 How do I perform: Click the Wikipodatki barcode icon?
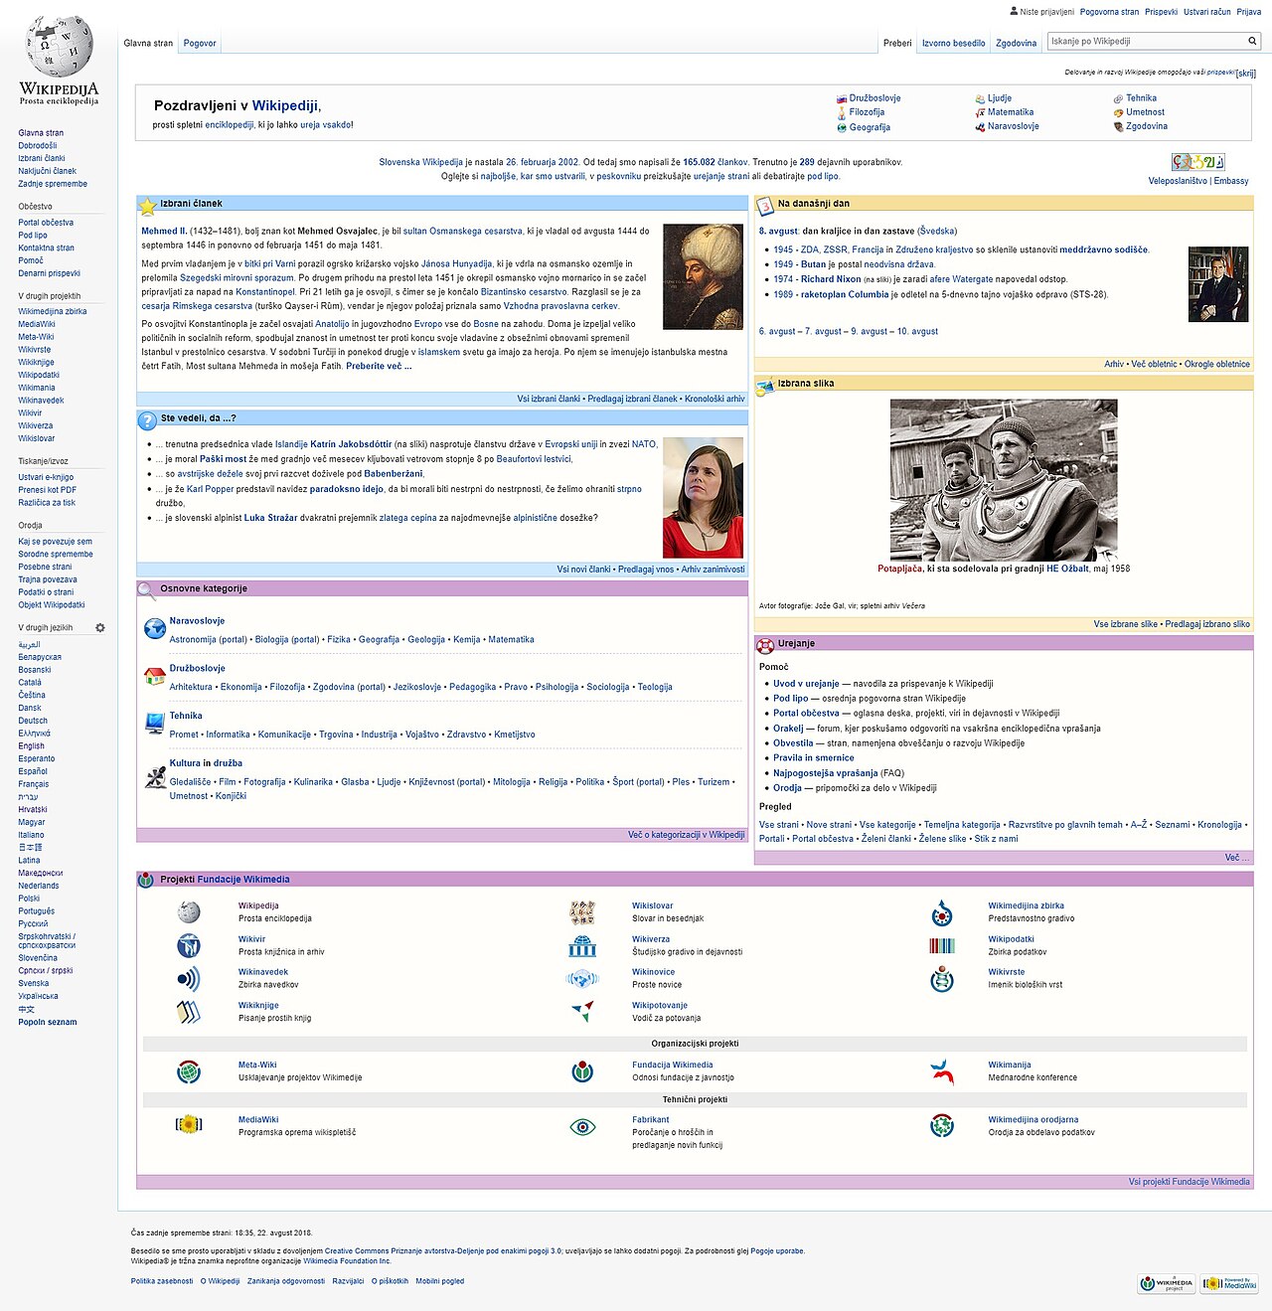[x=942, y=945]
